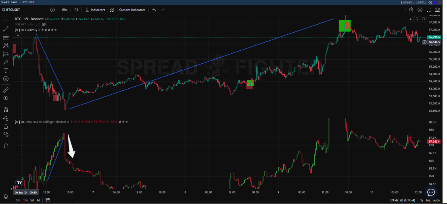Click the trash icon to remove drawings
This screenshot has height=204, width=447.
coord(6,146)
